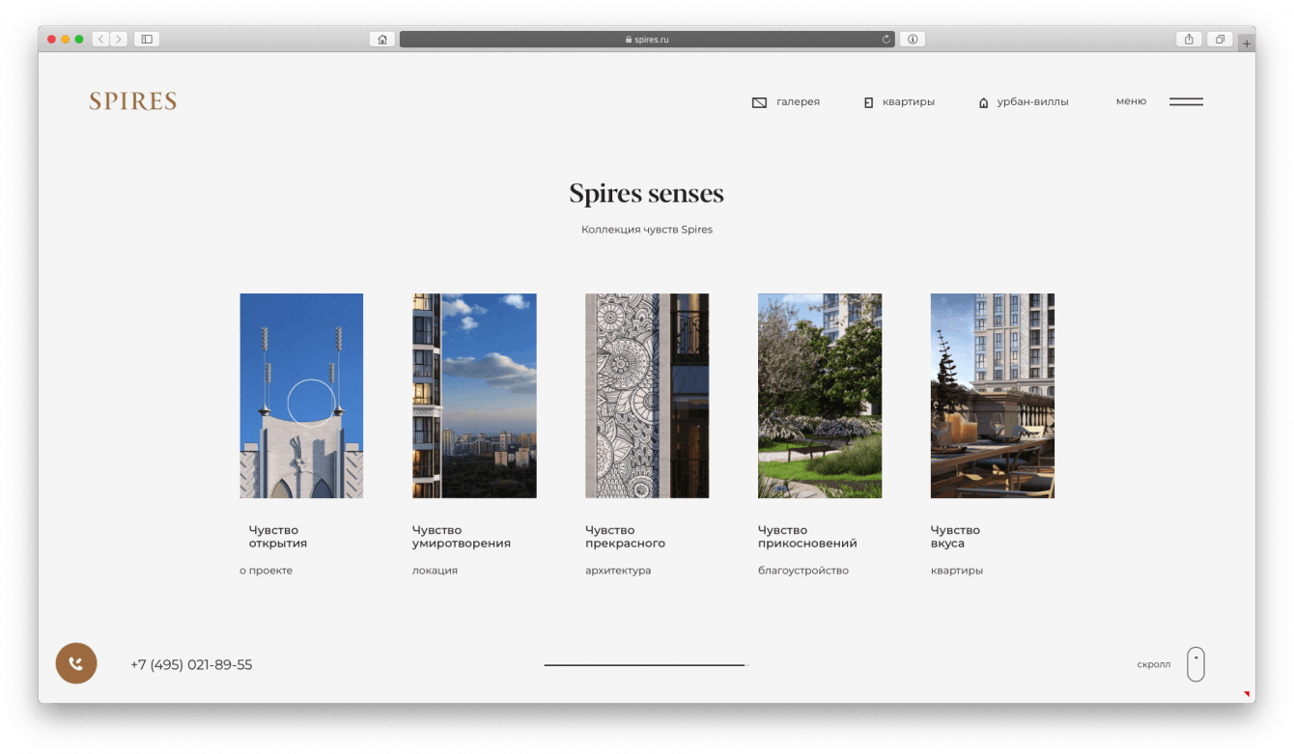Open the Чувство прикосновений garden thumbnail
Screen dimensions: 1294x754
coord(820,396)
